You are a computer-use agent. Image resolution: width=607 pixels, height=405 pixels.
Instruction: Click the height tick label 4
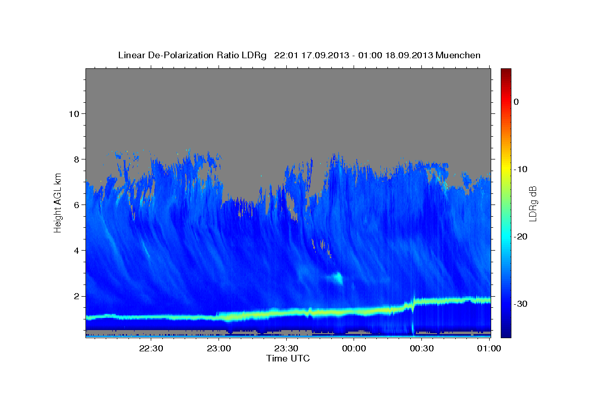(76, 250)
